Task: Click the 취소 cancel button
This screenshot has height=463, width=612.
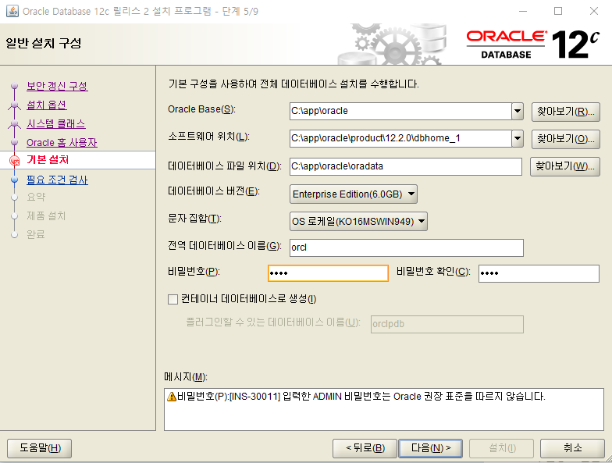Action: (572, 448)
